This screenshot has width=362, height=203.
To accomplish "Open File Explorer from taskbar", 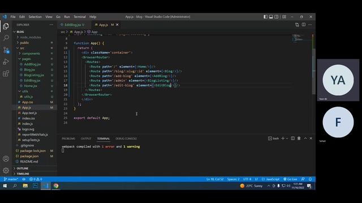I will (x=25, y=186).
